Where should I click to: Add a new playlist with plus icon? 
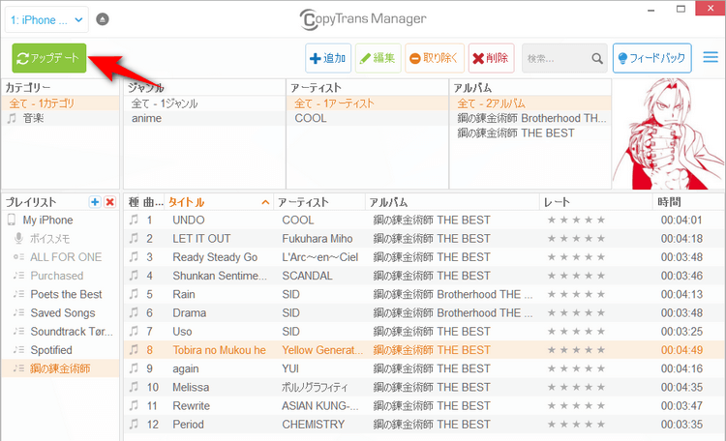[95, 202]
